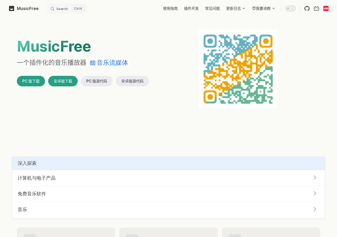
Task: Open the Bilibili channel icon
Action: tap(316, 8)
